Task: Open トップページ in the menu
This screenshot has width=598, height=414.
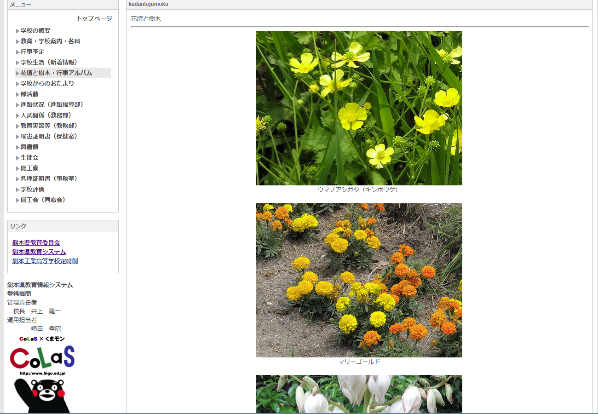Action: click(x=94, y=18)
